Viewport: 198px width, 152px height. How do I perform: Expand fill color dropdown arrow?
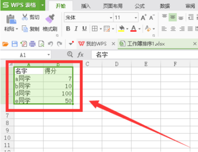click(x=127, y=29)
